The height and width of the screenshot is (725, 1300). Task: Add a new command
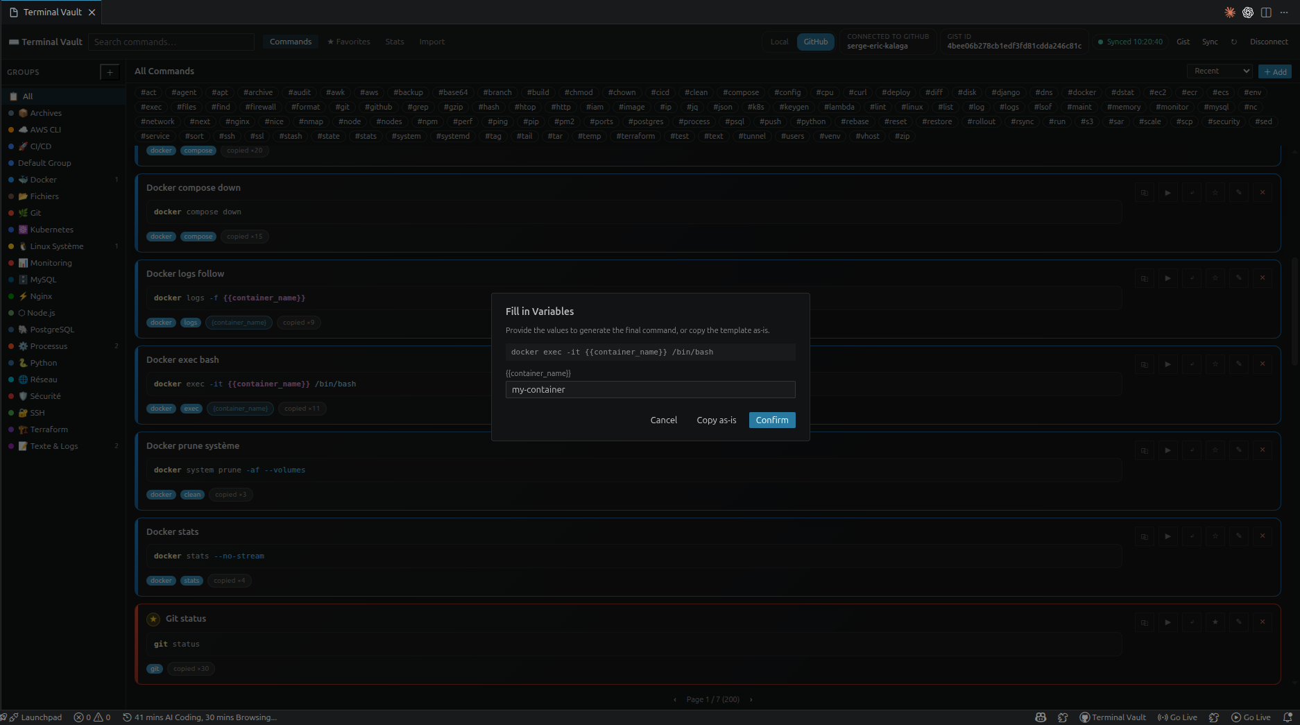tap(1275, 71)
